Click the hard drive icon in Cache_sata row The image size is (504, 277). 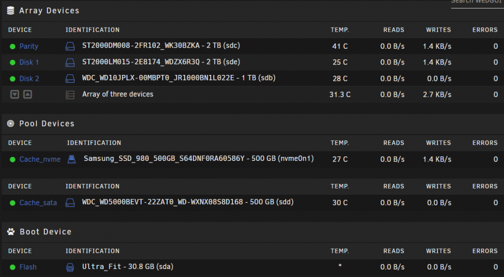click(x=70, y=203)
